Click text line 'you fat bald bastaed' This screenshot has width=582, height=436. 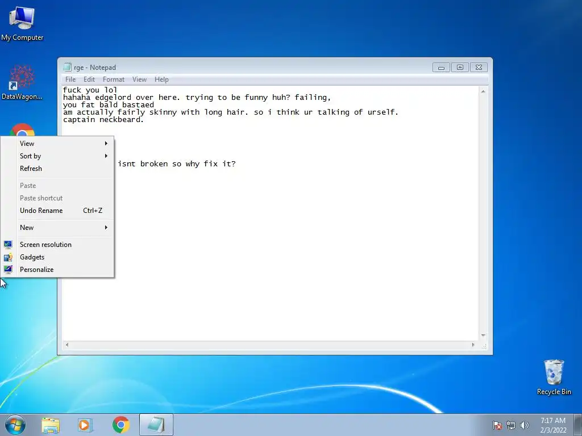pos(109,104)
